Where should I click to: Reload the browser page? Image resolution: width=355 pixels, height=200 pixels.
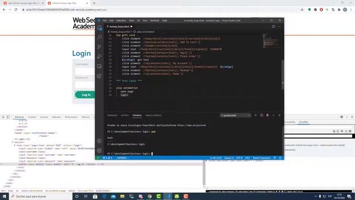pos(16,10)
